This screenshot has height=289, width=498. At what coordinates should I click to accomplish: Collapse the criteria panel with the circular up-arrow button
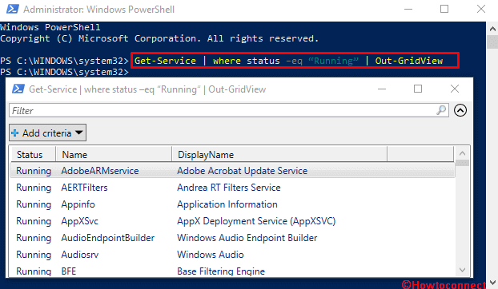460,110
